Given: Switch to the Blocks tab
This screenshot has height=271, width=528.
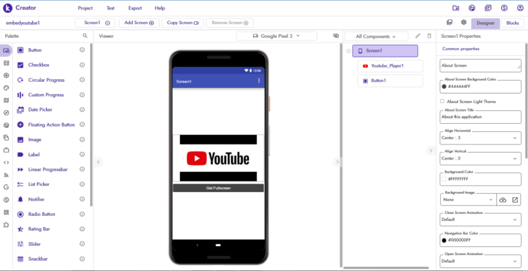Looking at the screenshot, I should click(512, 23).
